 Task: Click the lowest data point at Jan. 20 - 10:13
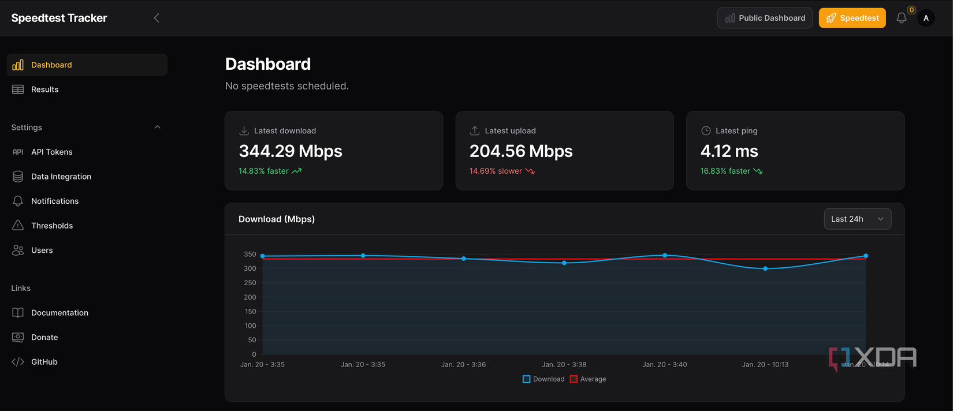pyautogui.click(x=765, y=268)
